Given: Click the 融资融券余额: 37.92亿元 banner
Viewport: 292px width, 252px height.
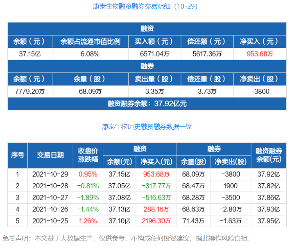Looking at the screenshot, I should (x=147, y=104).
